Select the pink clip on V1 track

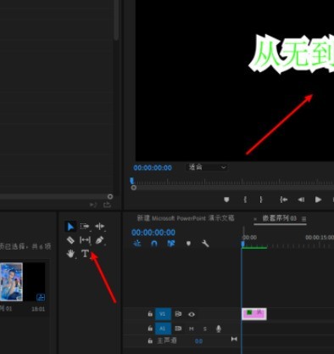pyautogui.click(x=254, y=314)
